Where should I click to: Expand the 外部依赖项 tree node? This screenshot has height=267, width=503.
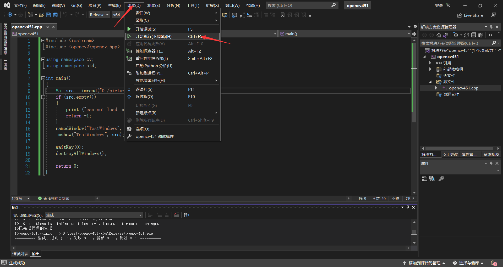[x=430, y=69]
